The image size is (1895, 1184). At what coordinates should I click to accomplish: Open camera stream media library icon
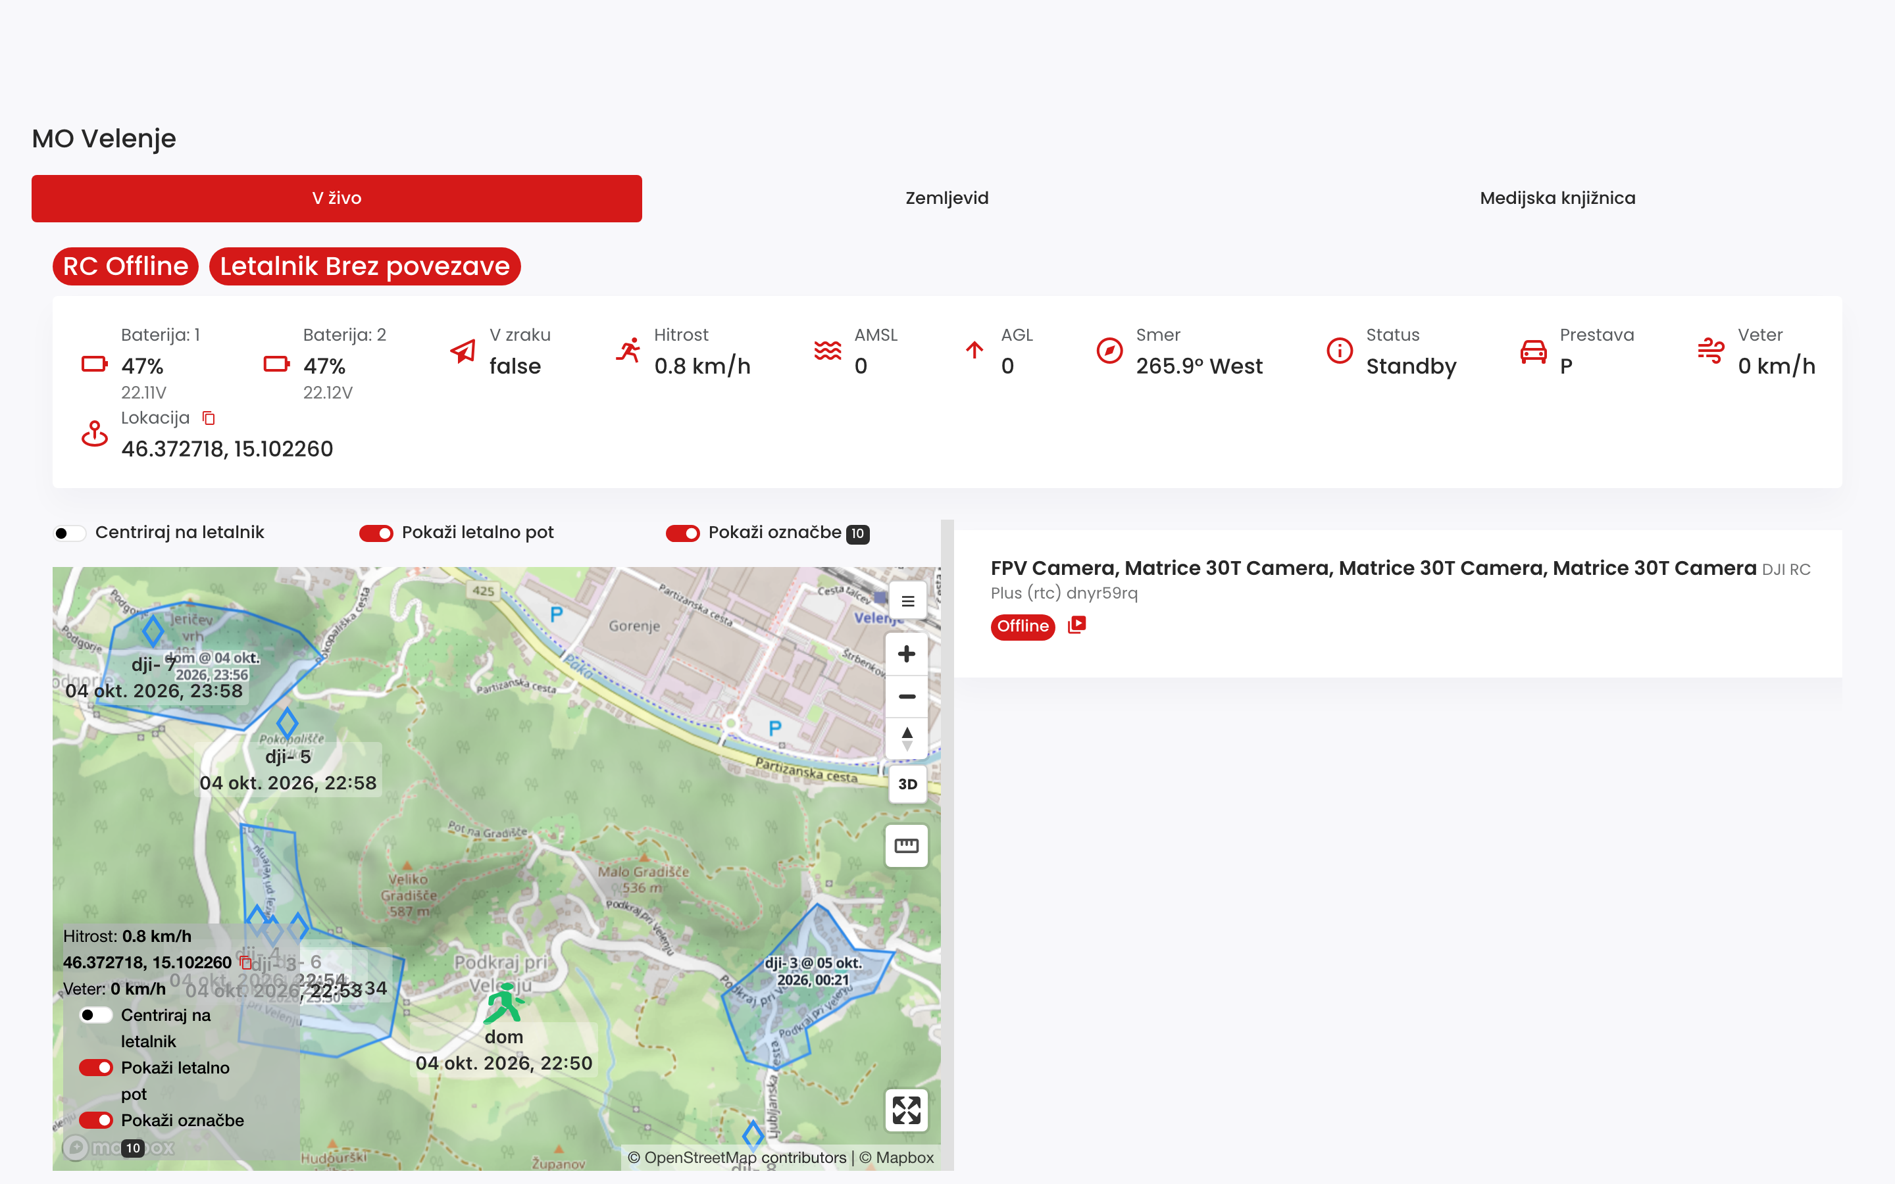[x=1076, y=625]
